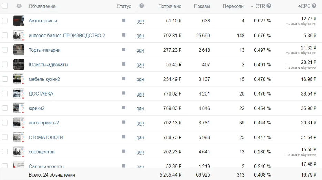Click the help icon next to Статус column

(142, 6)
